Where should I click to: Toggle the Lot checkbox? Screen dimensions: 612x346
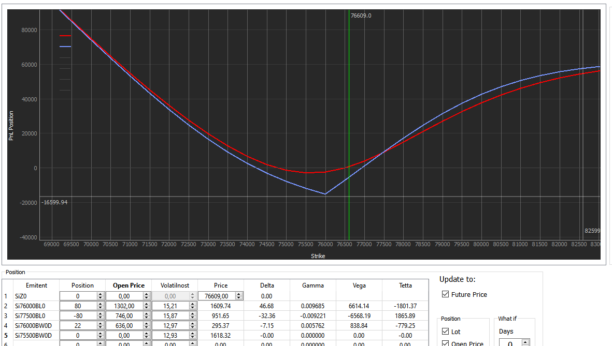point(445,331)
